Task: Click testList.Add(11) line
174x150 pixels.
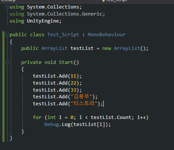Action: click(57, 76)
